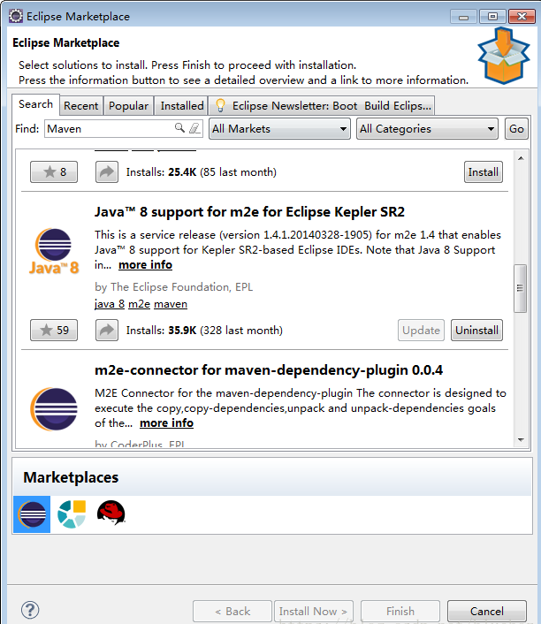
Task: Click the Finish button
Action: [400, 611]
